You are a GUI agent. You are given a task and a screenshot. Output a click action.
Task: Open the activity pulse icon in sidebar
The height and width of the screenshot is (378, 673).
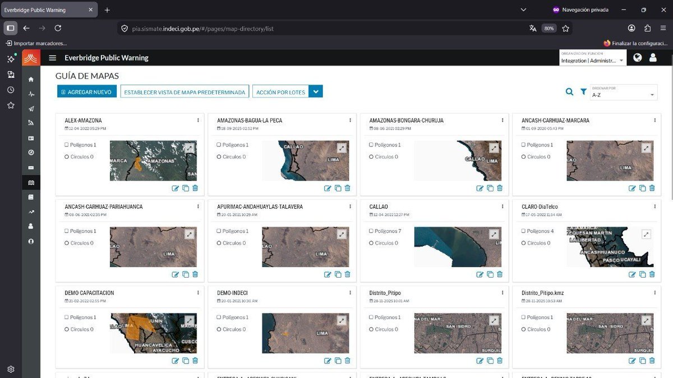pos(31,94)
